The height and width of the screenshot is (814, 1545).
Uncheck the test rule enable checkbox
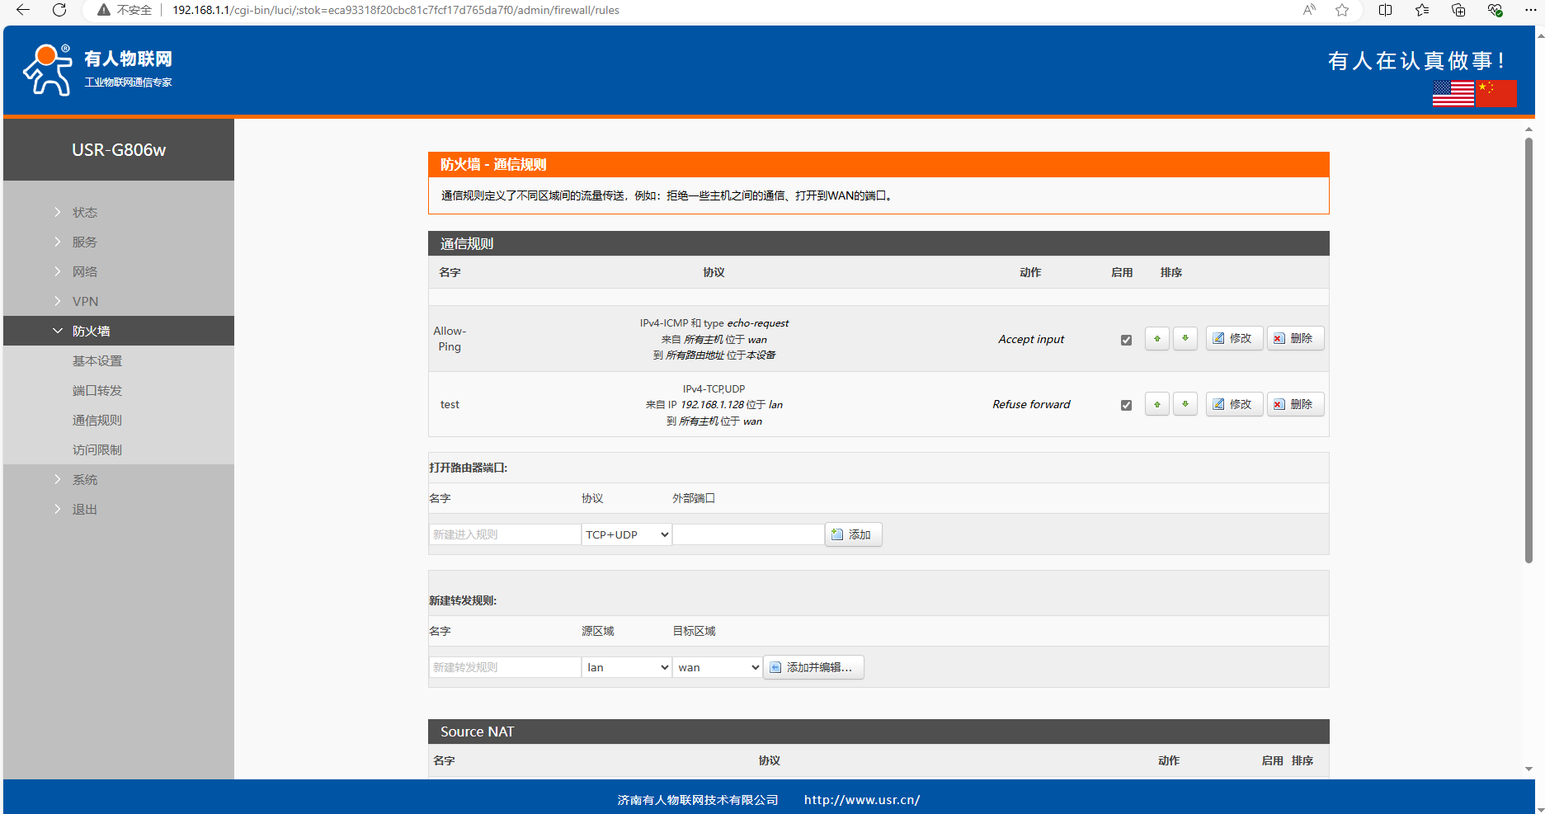[x=1126, y=405]
